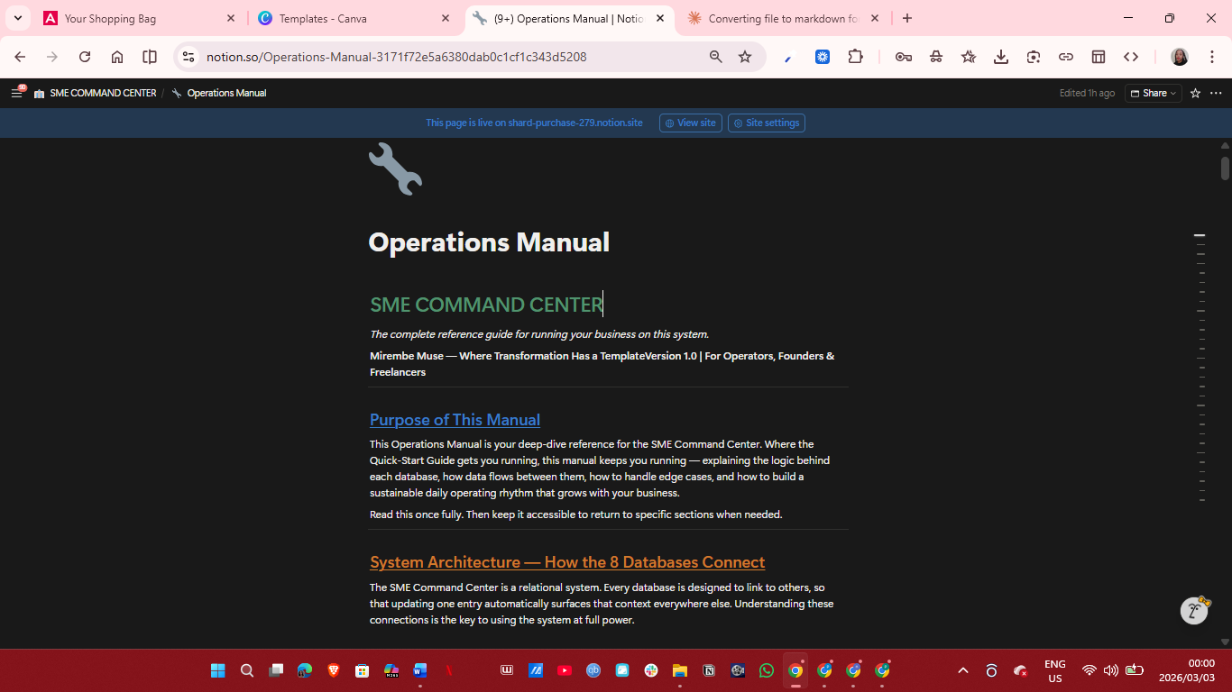This screenshot has width=1232, height=692.
Task: Open the Chrome extensions puzzle icon
Action: pyautogui.click(x=855, y=56)
